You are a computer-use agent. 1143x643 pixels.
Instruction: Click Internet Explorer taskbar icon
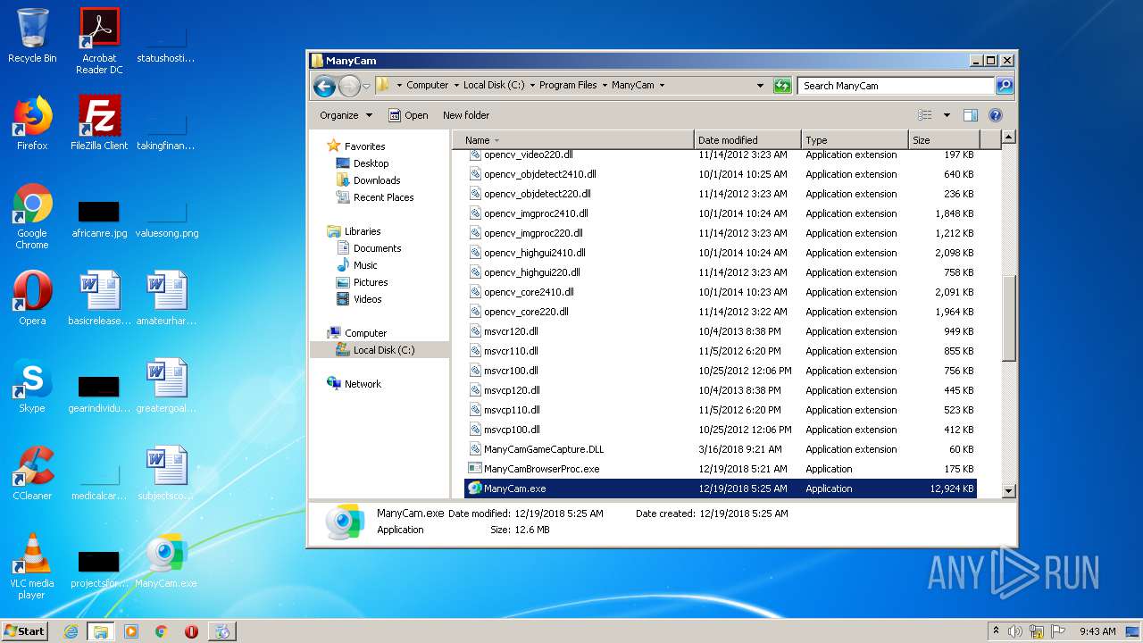[71, 631]
